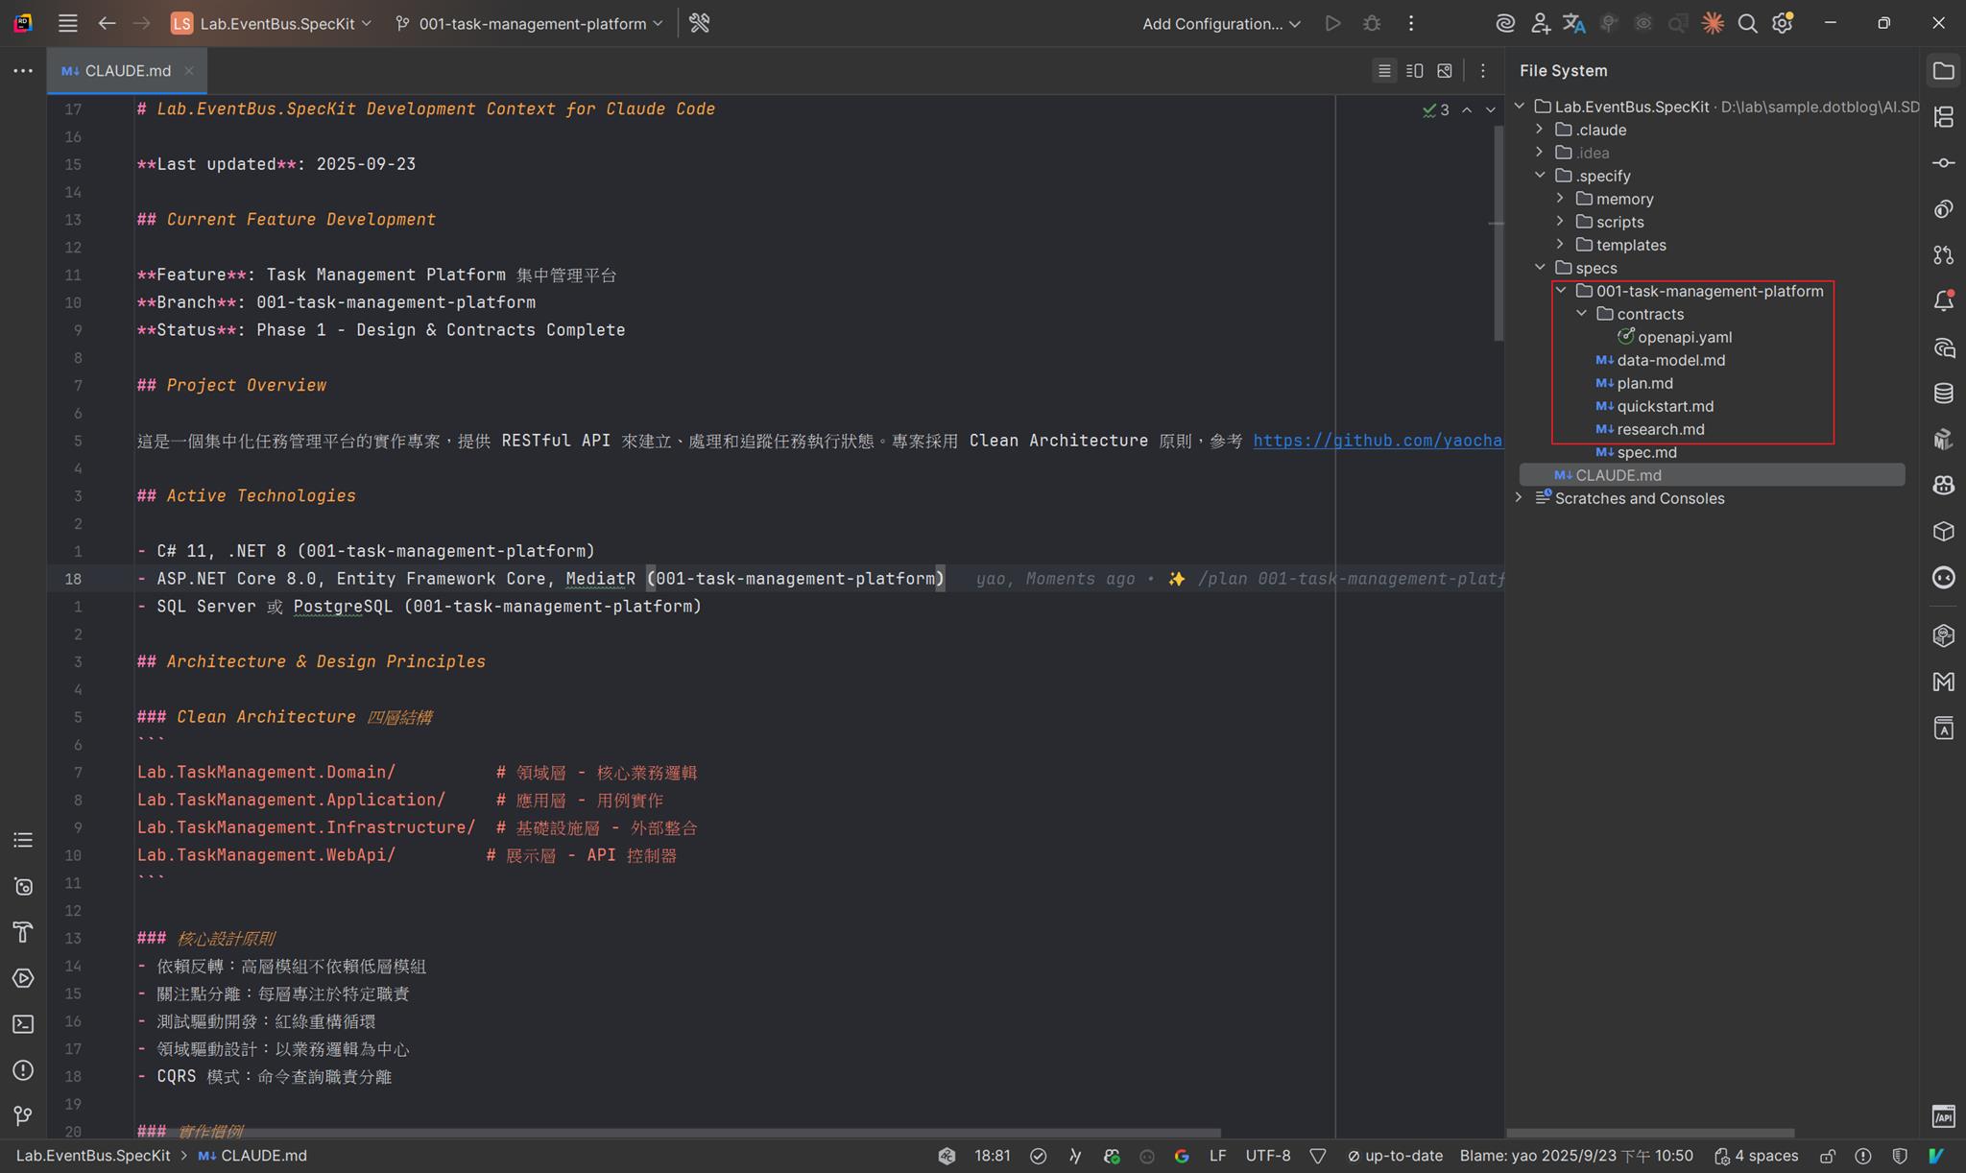Open the translation tool icon

[x=1574, y=23]
